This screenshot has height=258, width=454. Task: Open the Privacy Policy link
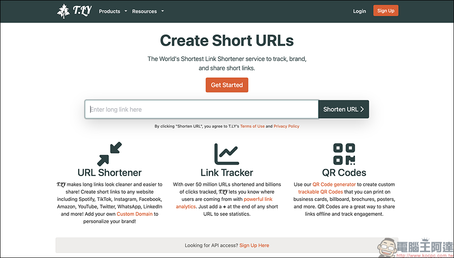pyautogui.click(x=286, y=126)
